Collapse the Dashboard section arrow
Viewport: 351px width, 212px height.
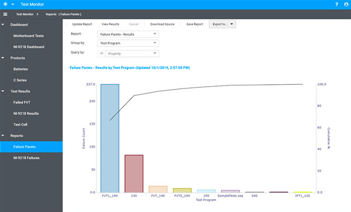(x=3, y=25)
